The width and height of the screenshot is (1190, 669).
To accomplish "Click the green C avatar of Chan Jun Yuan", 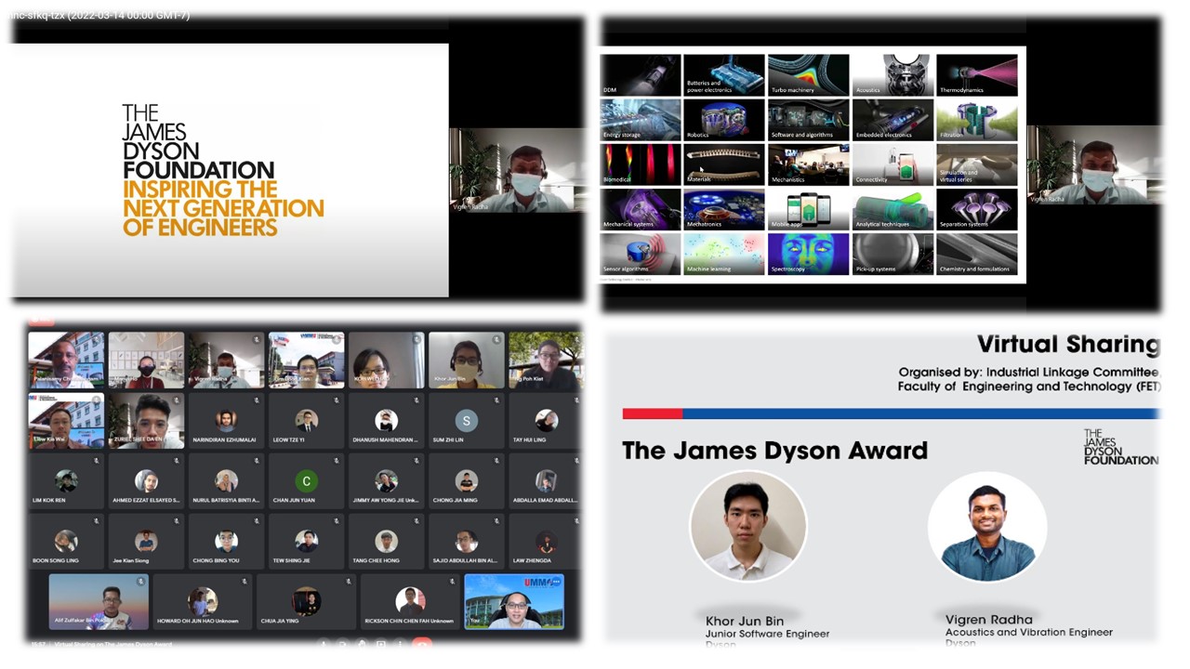I will (x=306, y=481).
